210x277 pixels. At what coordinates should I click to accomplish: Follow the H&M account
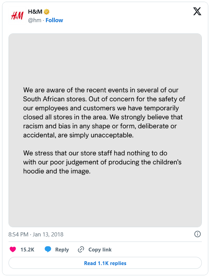click(54, 20)
